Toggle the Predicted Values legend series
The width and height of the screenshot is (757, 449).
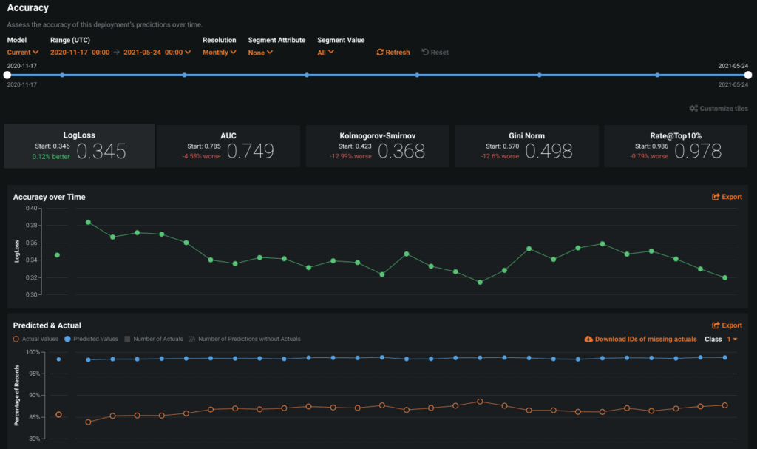click(91, 339)
